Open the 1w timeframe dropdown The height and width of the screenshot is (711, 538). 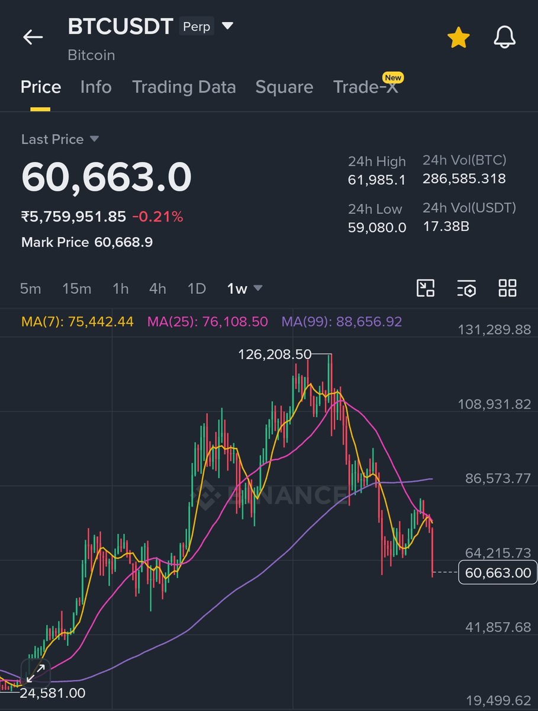[x=245, y=289]
